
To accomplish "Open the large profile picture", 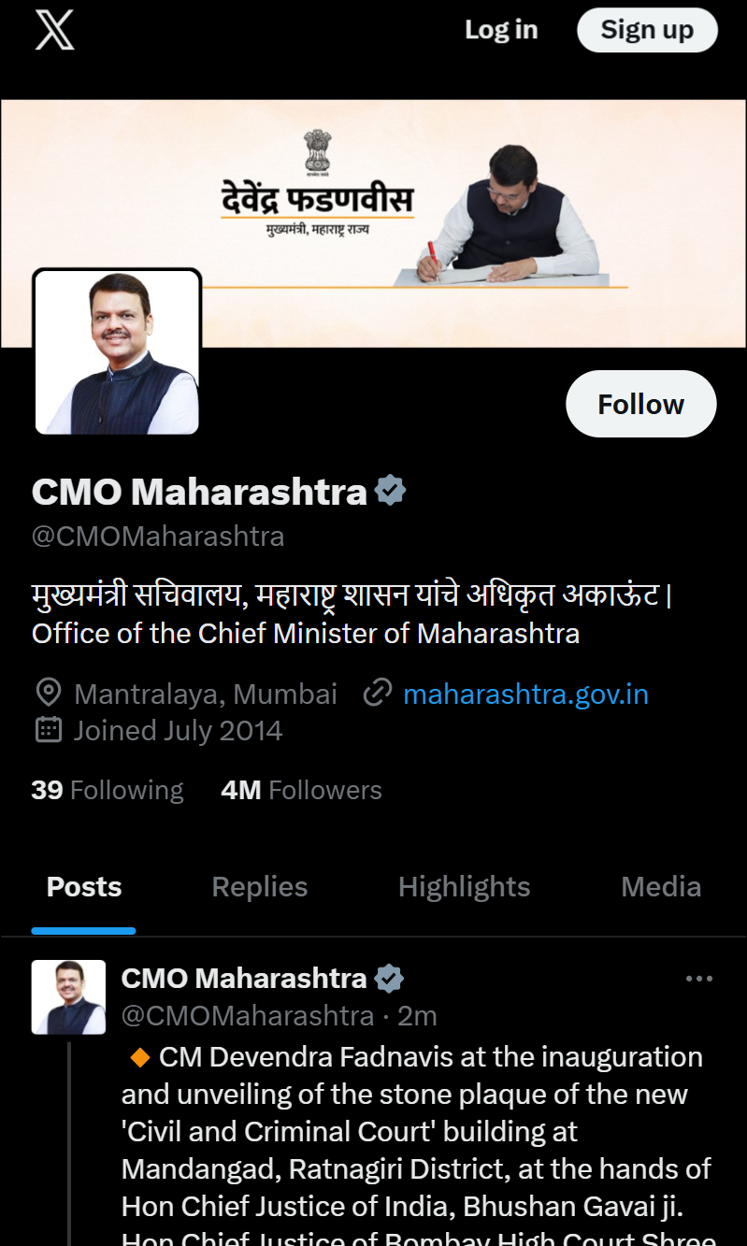I will [117, 352].
